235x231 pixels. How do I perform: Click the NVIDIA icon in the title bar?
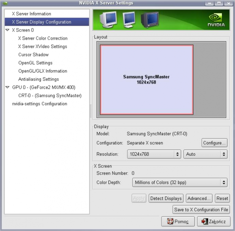pos(5,3)
